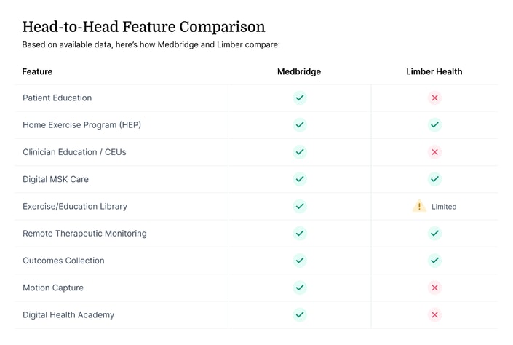Click Limber Health X for Clinician Education
513x345 pixels.
(x=434, y=152)
